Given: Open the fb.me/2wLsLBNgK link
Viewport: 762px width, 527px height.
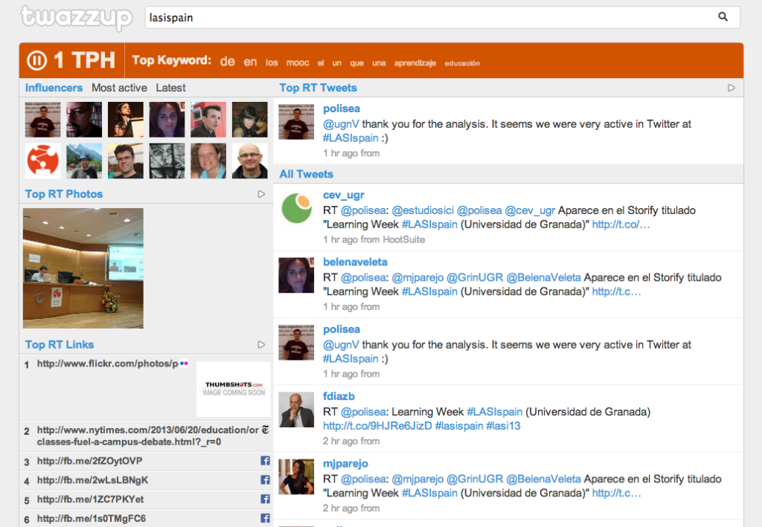Looking at the screenshot, I should coord(92,480).
